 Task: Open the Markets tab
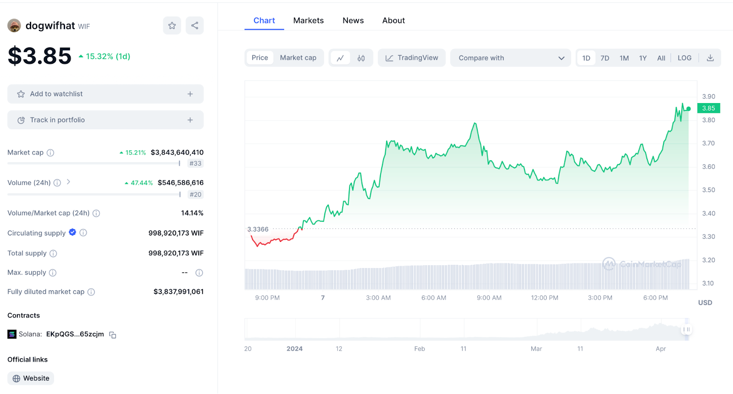pos(308,21)
